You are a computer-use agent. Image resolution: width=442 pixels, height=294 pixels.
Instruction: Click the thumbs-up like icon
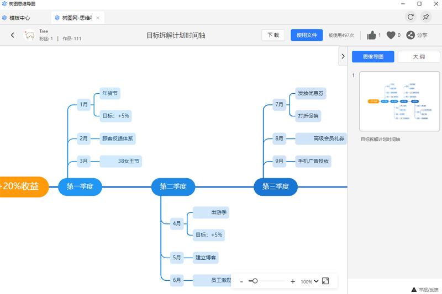tap(371, 35)
